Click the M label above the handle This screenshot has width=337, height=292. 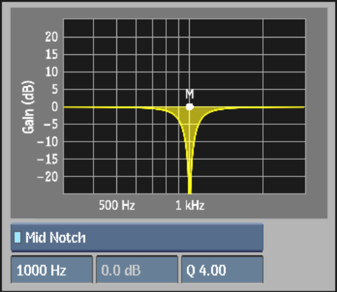pyautogui.click(x=190, y=94)
